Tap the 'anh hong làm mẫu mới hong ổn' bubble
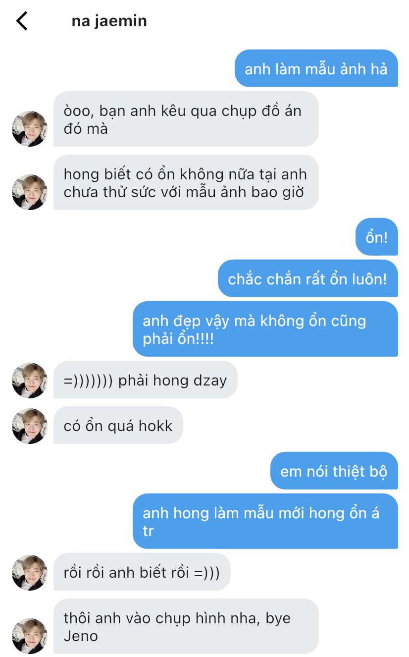 pos(265,521)
